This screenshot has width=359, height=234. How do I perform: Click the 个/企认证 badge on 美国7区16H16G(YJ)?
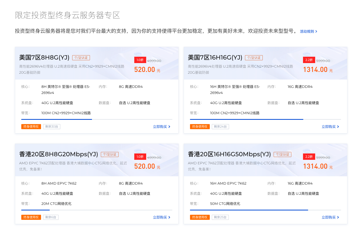point(254,58)
